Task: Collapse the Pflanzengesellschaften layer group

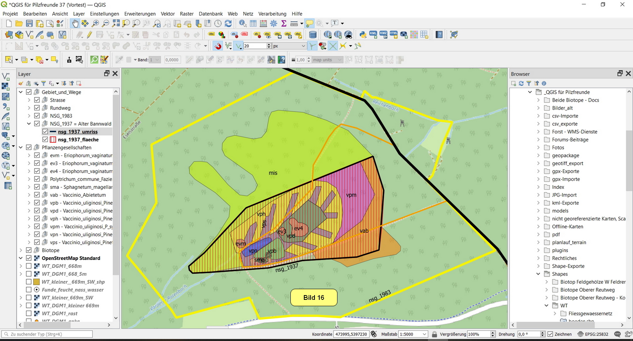Action: click(x=21, y=148)
